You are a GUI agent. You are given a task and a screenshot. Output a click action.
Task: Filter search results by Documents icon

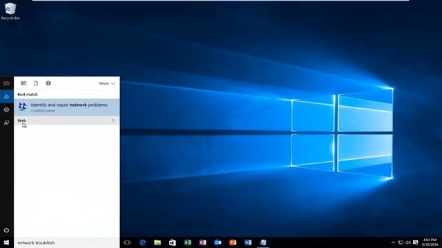36,83
